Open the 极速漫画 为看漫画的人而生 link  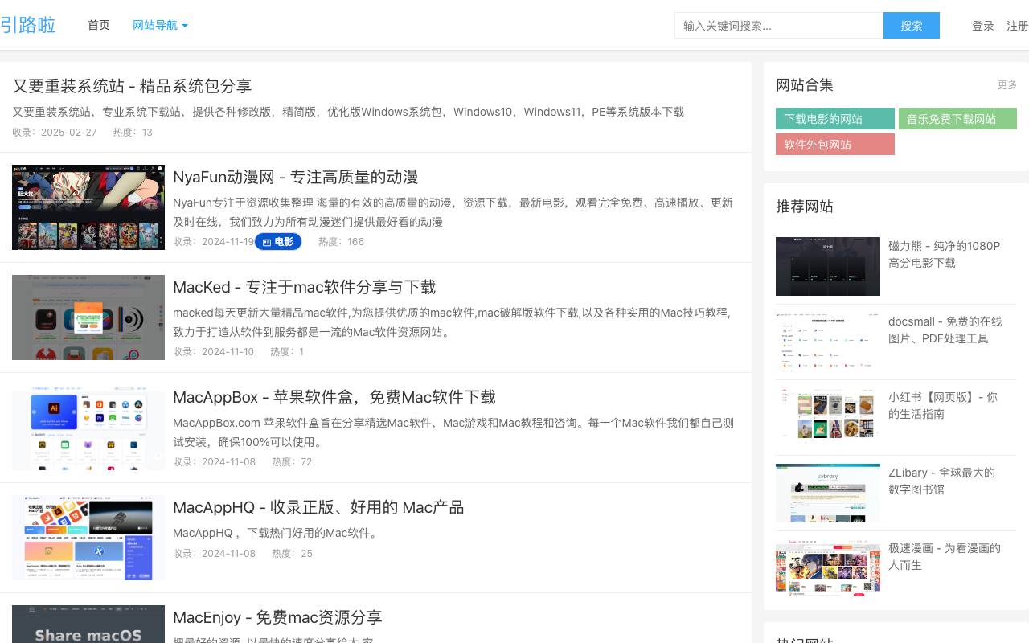[945, 556]
